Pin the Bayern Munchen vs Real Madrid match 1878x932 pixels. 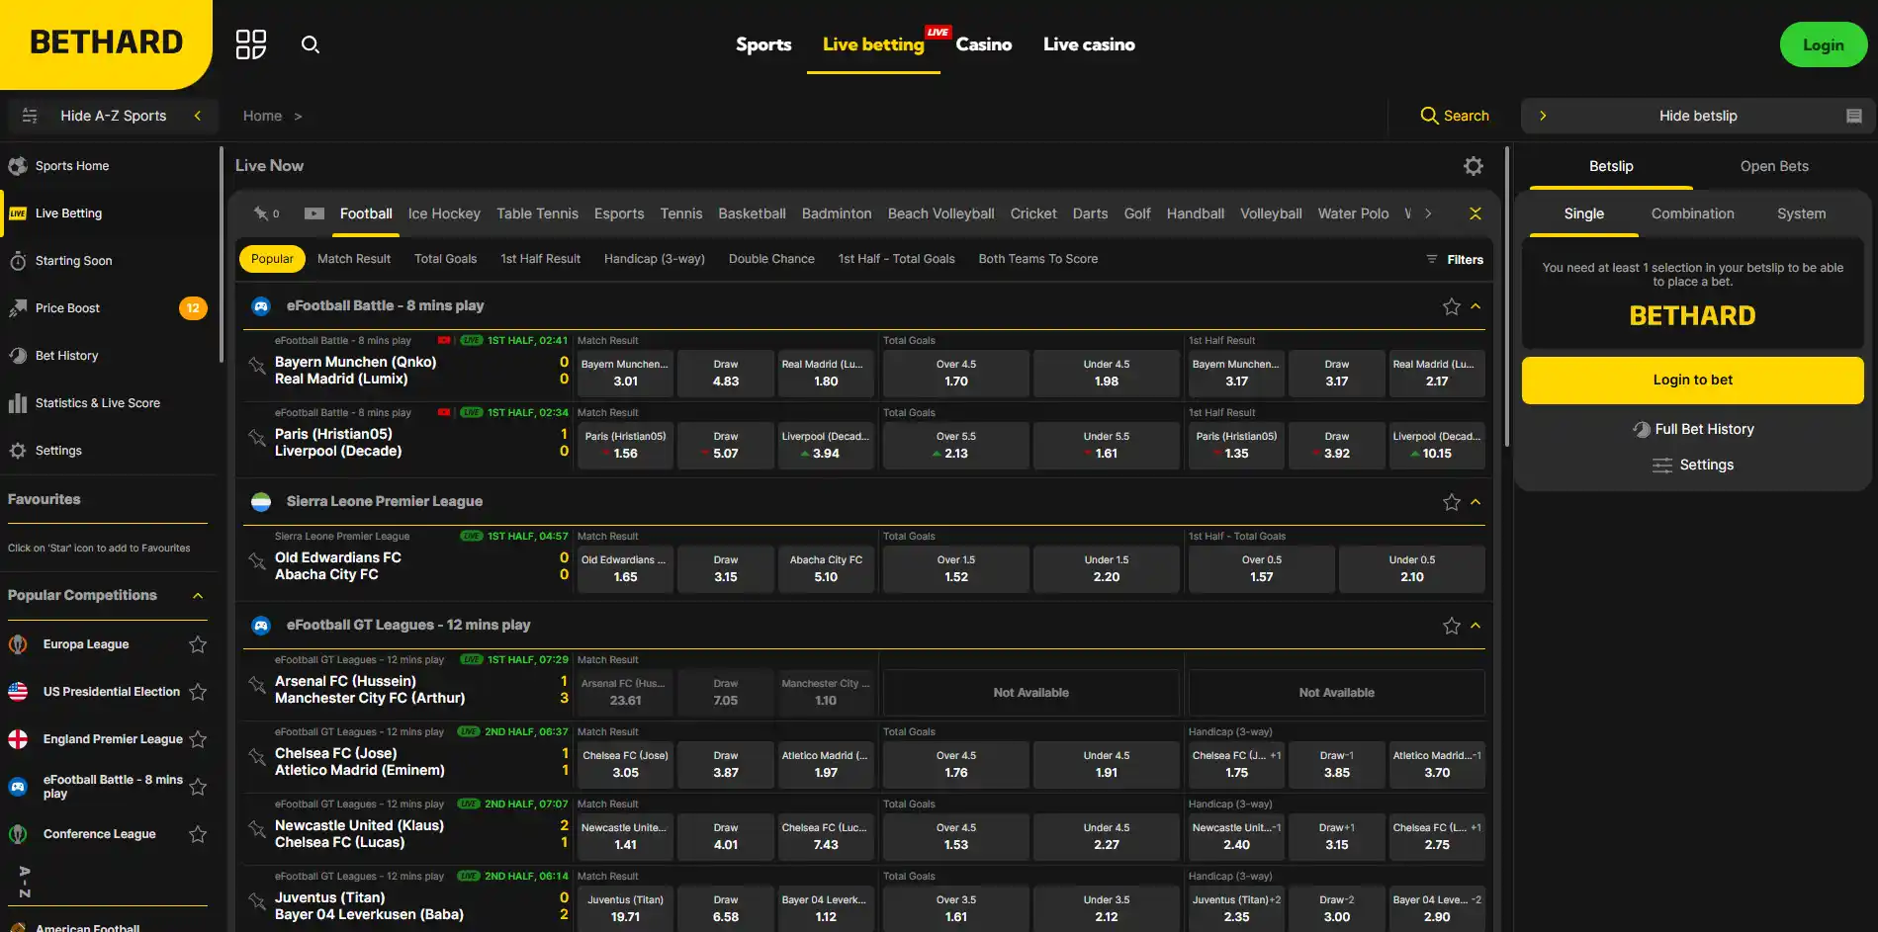pyautogui.click(x=257, y=366)
